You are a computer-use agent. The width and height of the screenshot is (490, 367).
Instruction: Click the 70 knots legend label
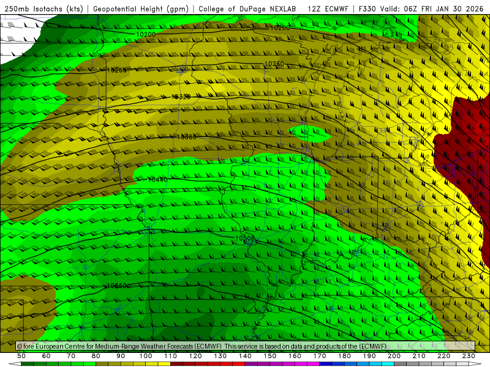coord(71,356)
